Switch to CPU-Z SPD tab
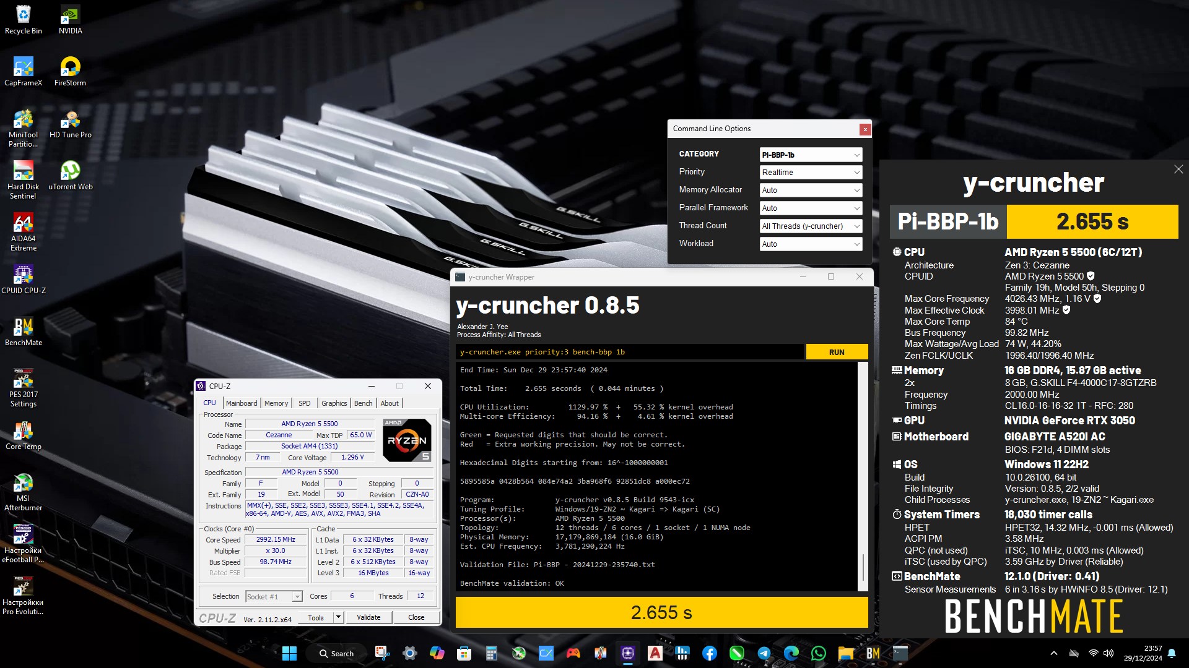The height and width of the screenshot is (668, 1189). (305, 403)
